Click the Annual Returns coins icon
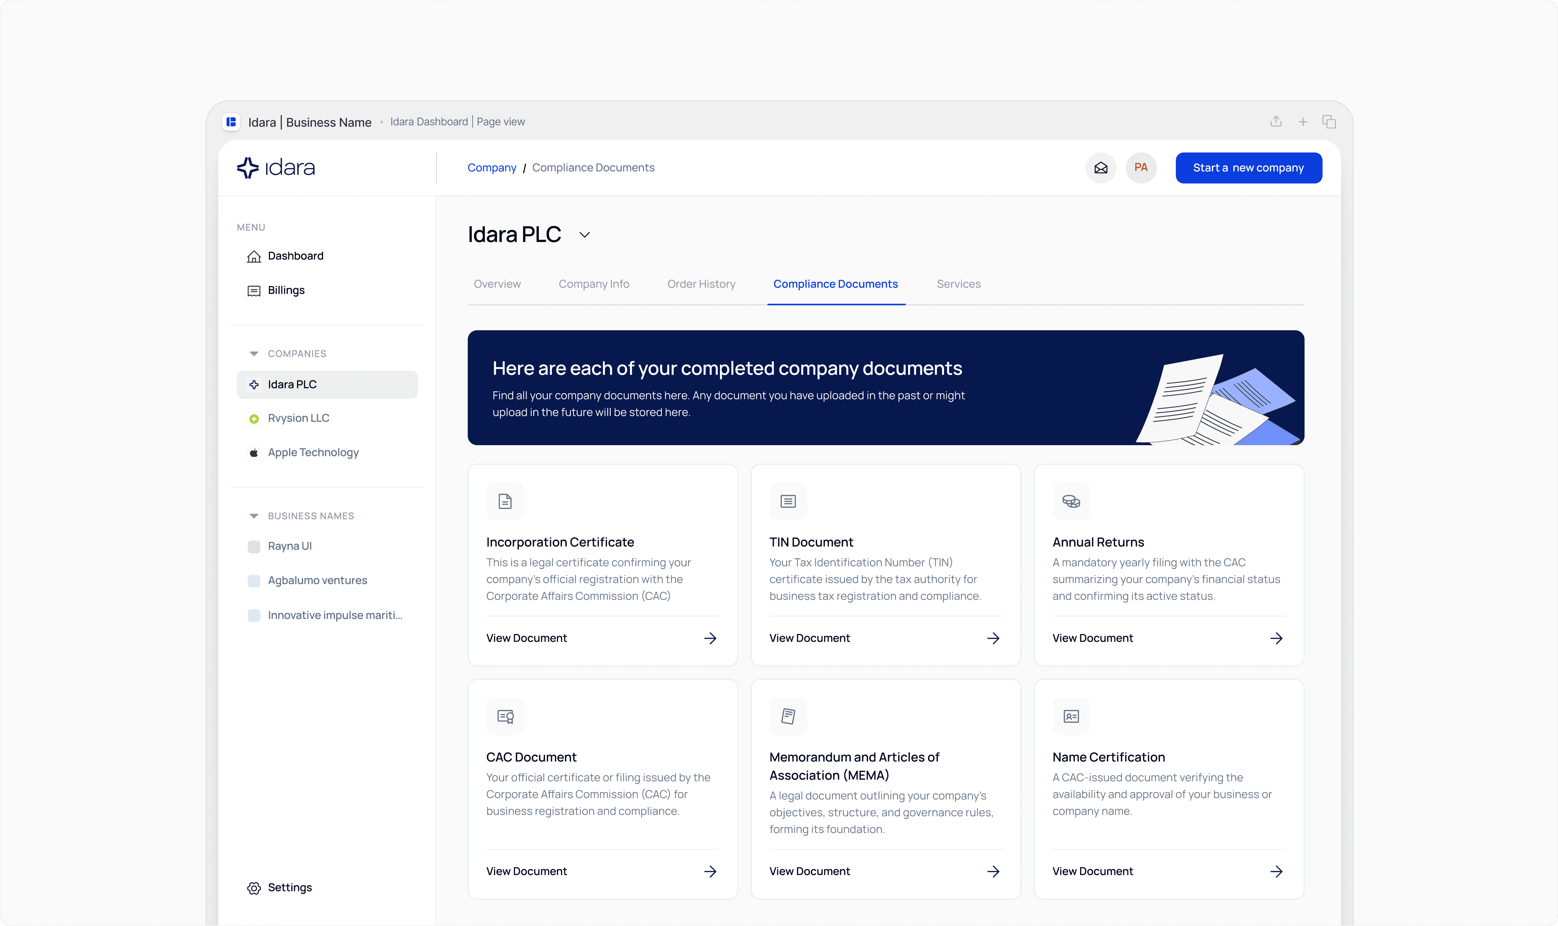The image size is (1558, 926). [x=1071, y=502]
